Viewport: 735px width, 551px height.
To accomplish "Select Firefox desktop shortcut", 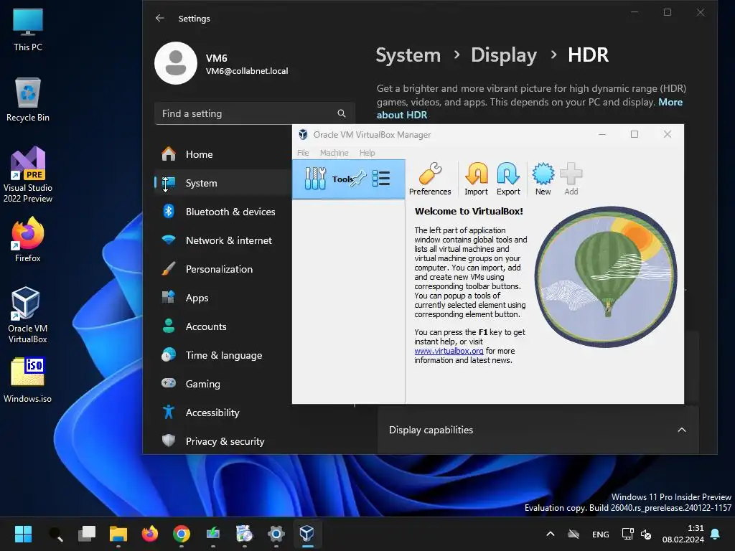I will click(x=28, y=240).
